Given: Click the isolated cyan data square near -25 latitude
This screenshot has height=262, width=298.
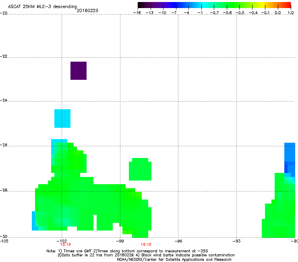Looking at the screenshot, I should [62, 119].
